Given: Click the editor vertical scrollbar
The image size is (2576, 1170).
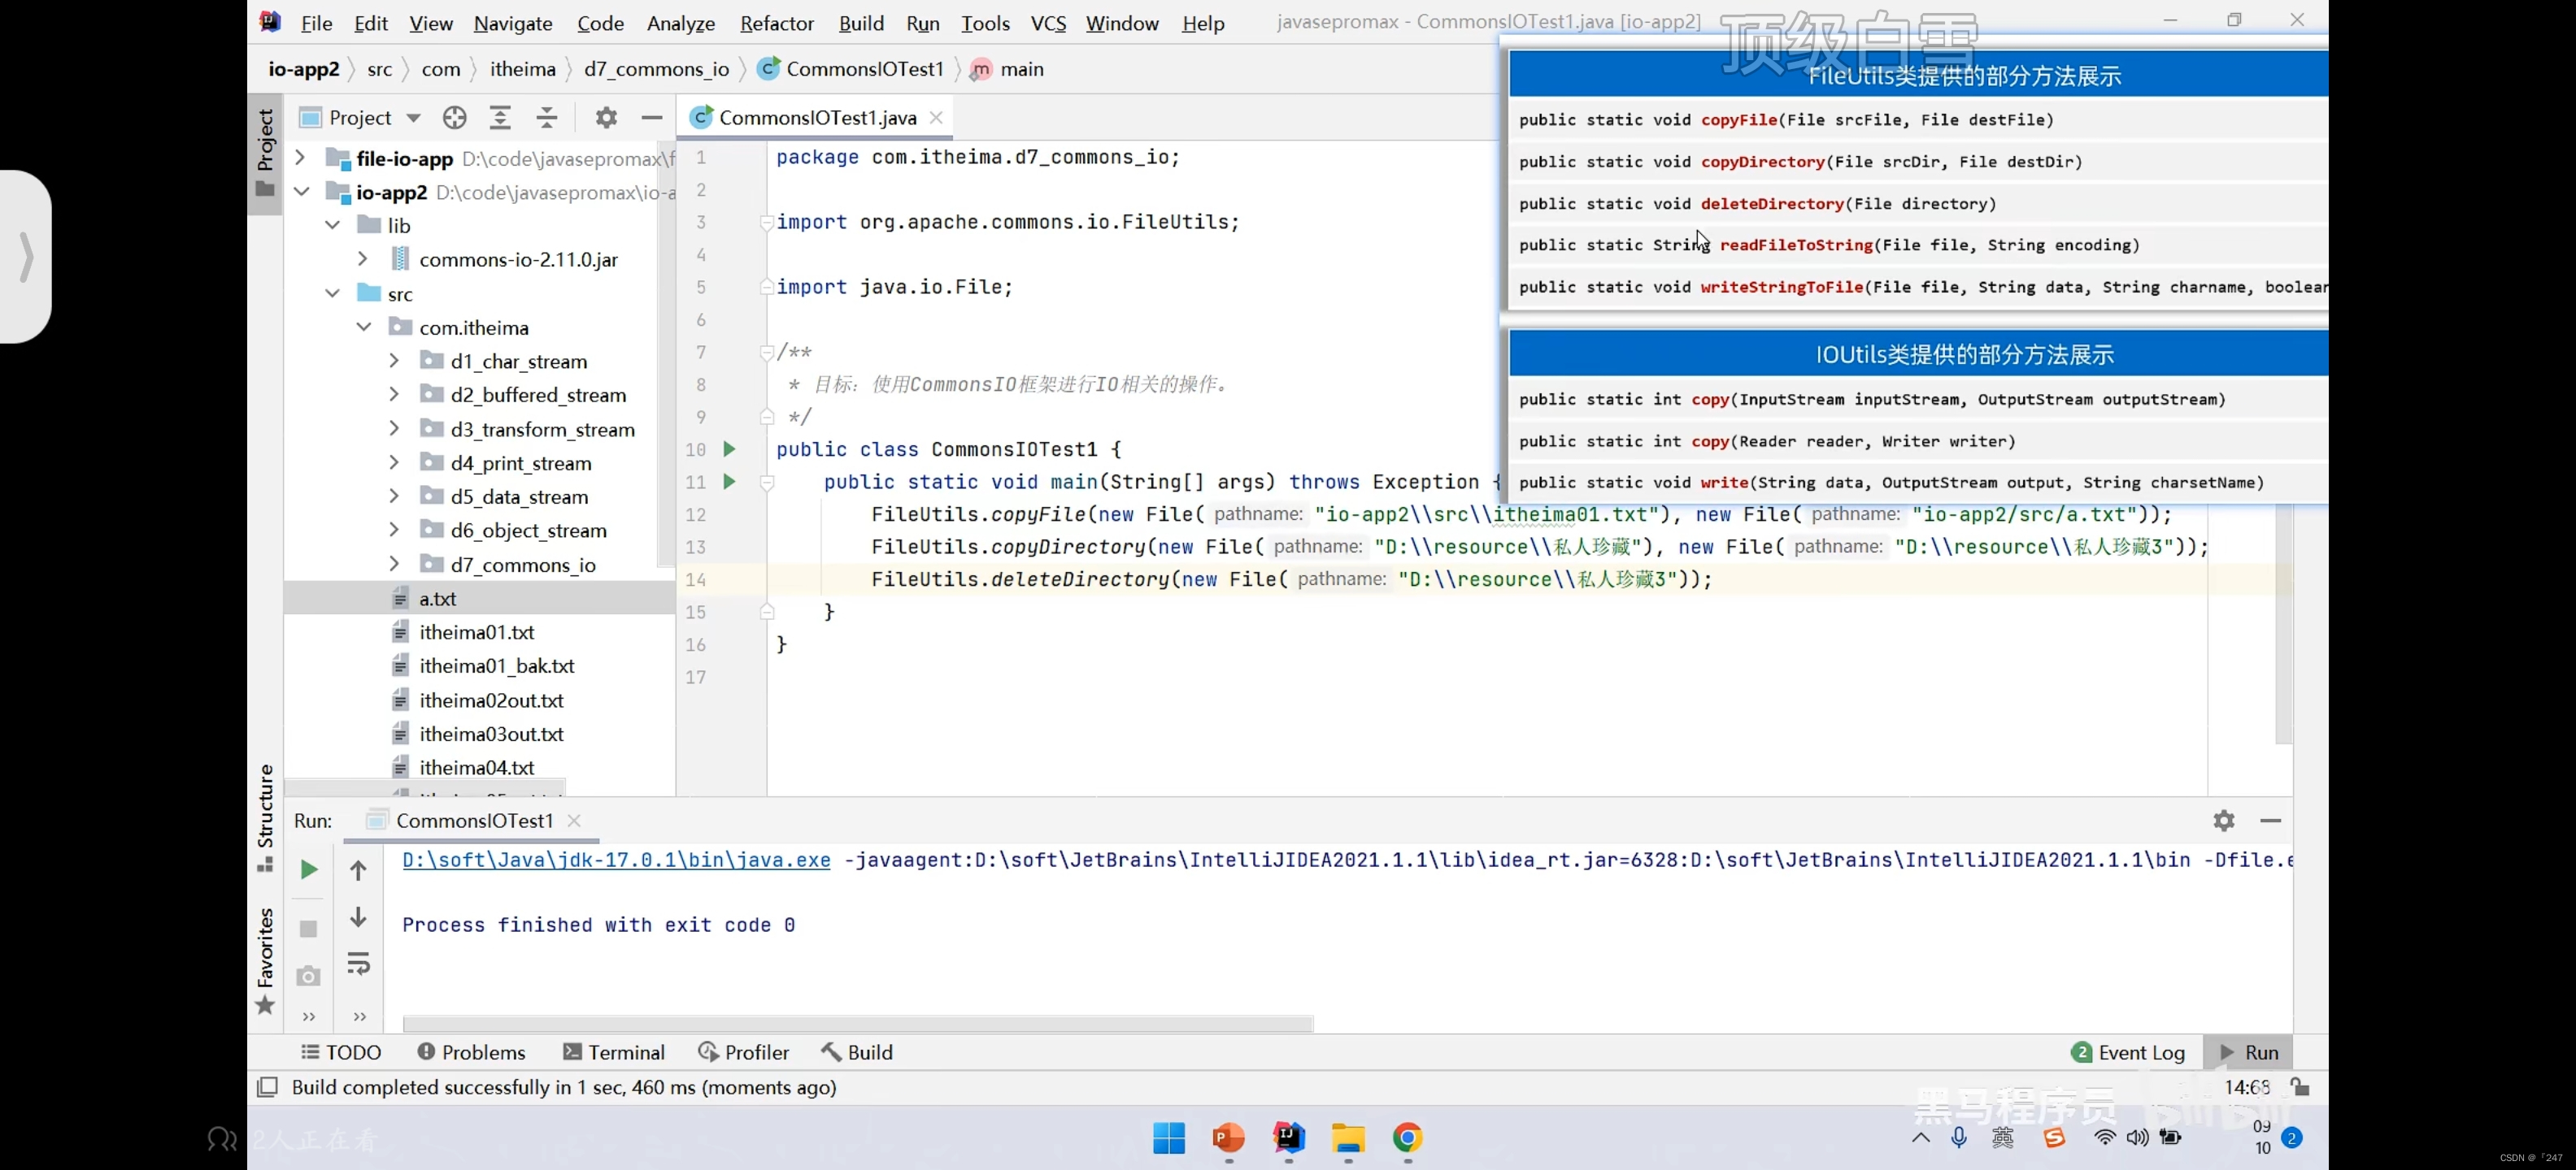Looking at the screenshot, I should coord(2283,625).
